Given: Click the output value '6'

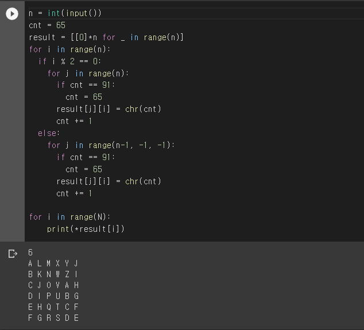Looking at the screenshot, I should point(30,253).
